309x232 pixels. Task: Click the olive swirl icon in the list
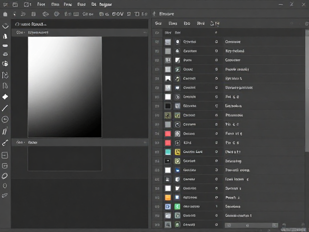point(177,115)
